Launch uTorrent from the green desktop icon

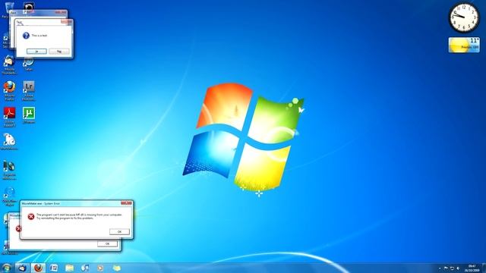tap(29, 115)
